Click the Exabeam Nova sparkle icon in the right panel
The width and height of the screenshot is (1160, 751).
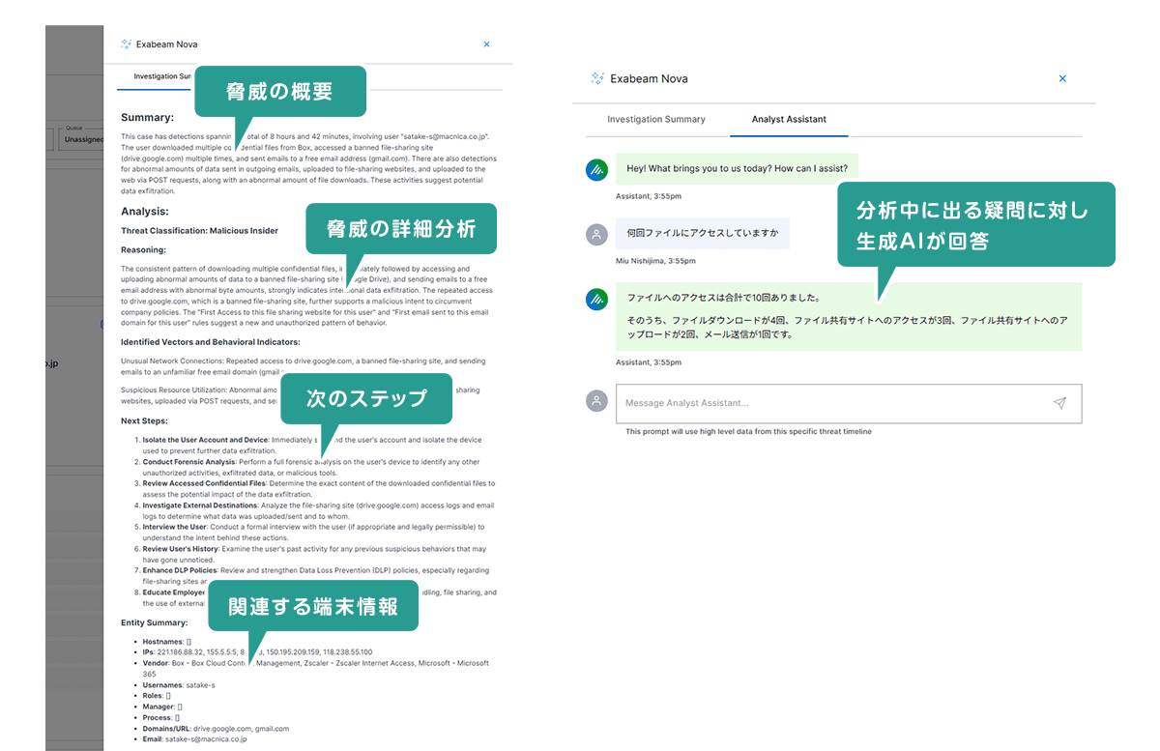tap(596, 78)
